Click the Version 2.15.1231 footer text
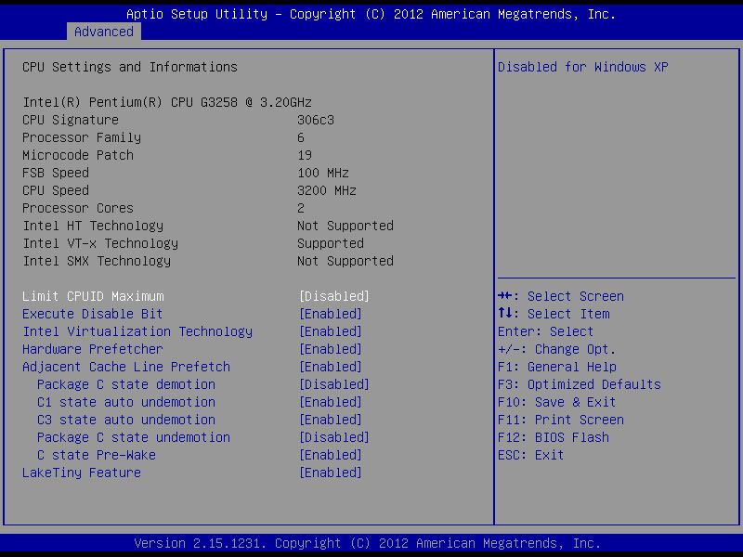 pyautogui.click(x=367, y=543)
